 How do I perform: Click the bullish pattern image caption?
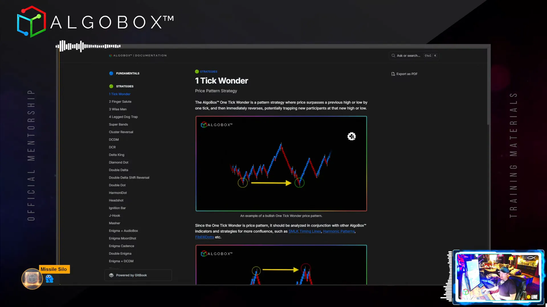pos(281,216)
